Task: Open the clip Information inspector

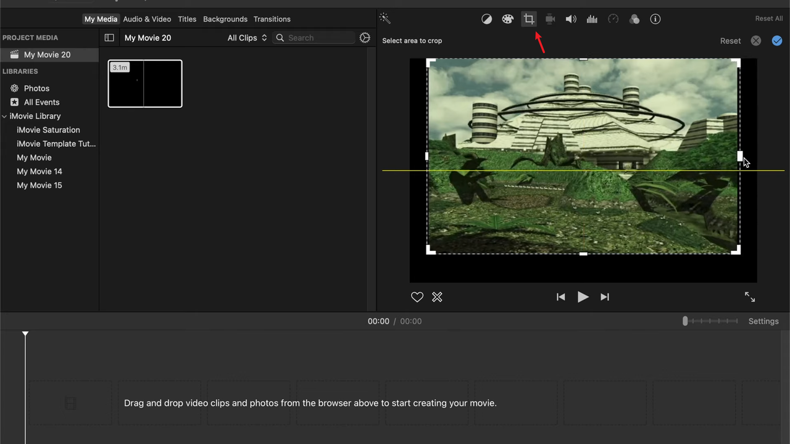Action: (655, 18)
